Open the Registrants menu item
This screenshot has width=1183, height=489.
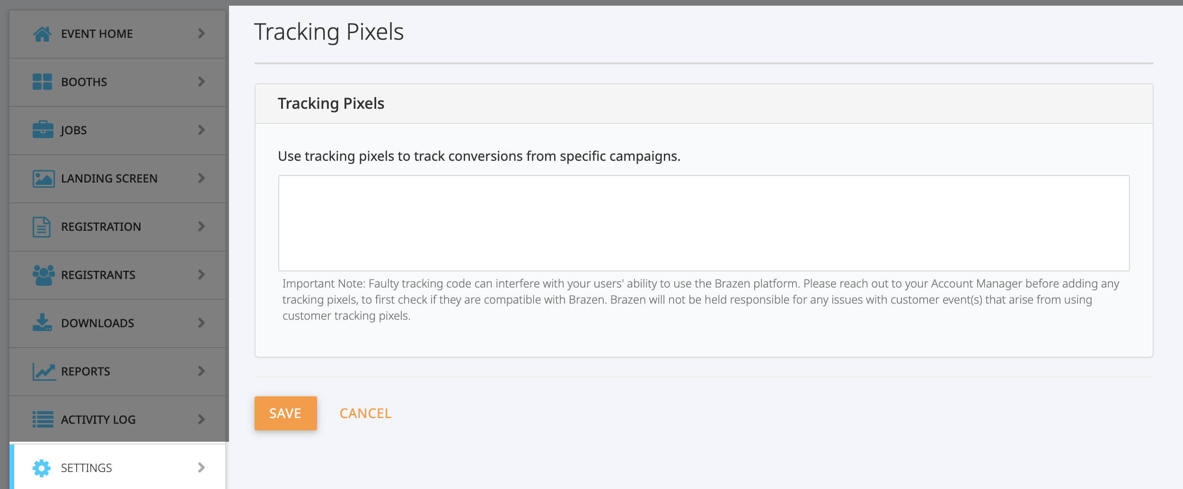pyautogui.click(x=117, y=275)
